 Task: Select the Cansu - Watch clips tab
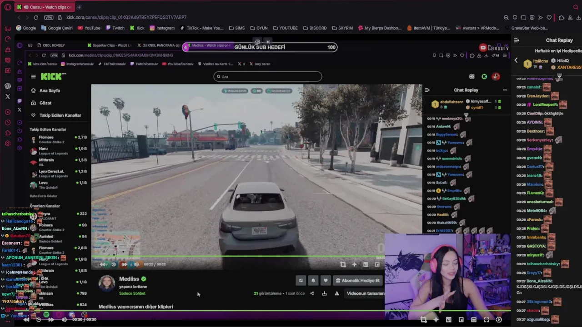(x=44, y=7)
